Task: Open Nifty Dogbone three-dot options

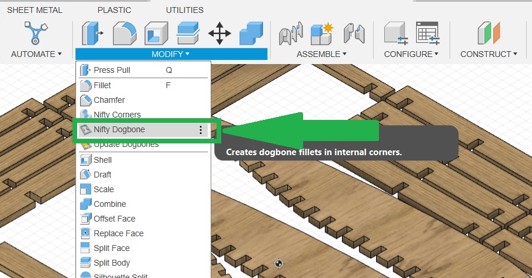Action: (x=201, y=130)
